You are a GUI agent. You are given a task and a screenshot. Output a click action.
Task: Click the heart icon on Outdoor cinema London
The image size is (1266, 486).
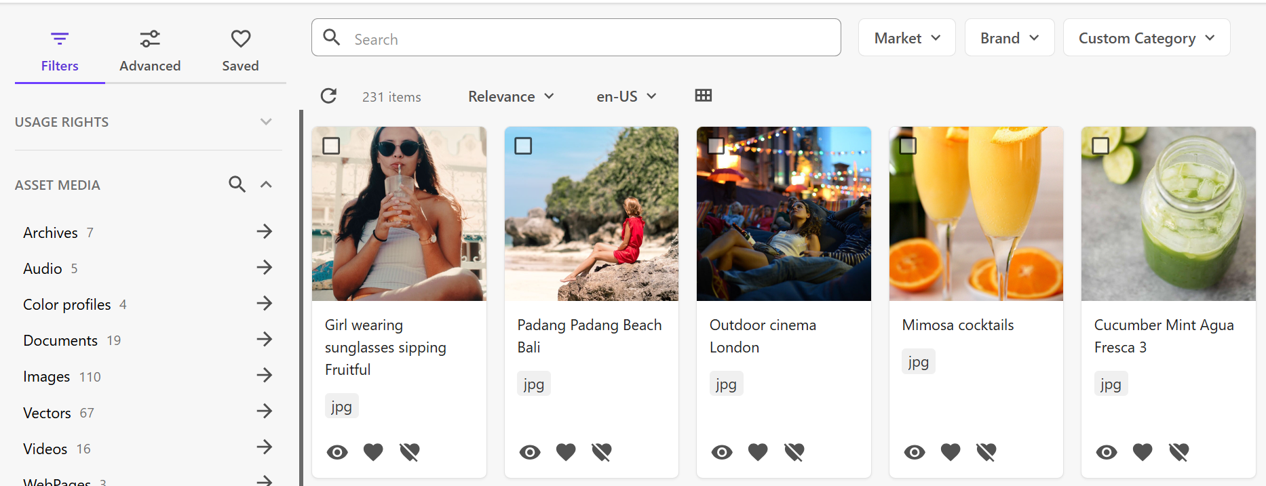[758, 451]
